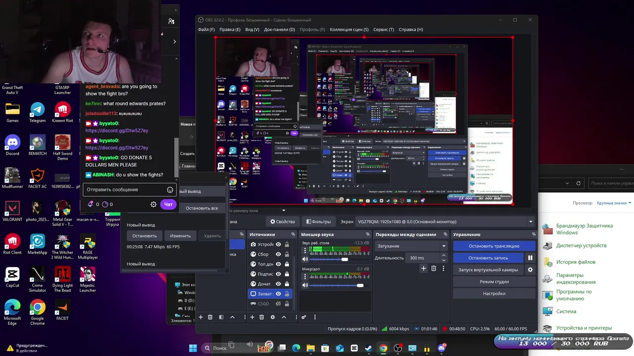Click Остановить запись button
The image size is (634, 356).
tap(488, 258)
